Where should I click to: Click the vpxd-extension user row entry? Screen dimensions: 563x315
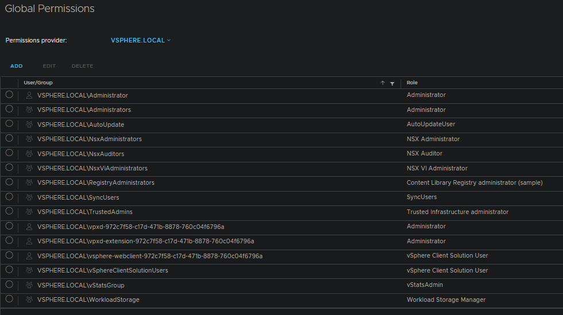[145, 241]
